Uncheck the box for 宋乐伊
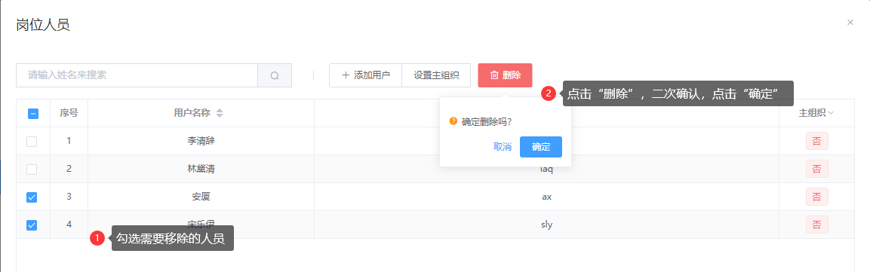 pyautogui.click(x=32, y=225)
